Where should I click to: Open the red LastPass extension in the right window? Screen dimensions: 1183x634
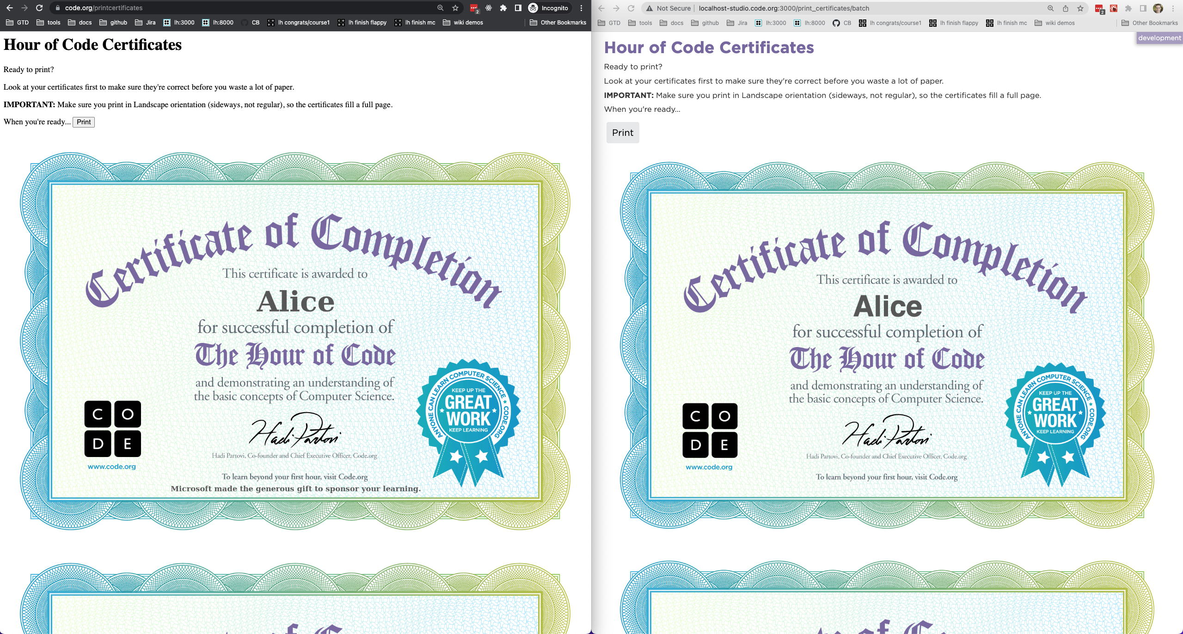[1099, 9]
